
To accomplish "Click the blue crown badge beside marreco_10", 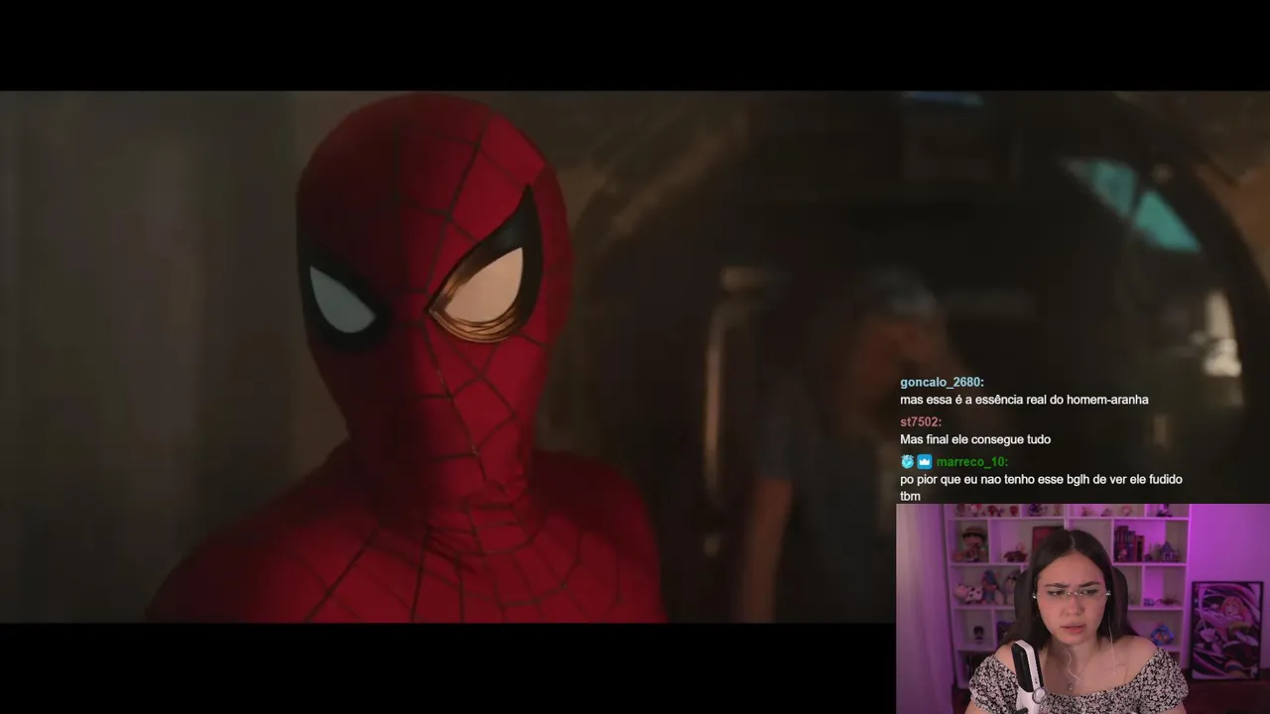I will click(924, 461).
